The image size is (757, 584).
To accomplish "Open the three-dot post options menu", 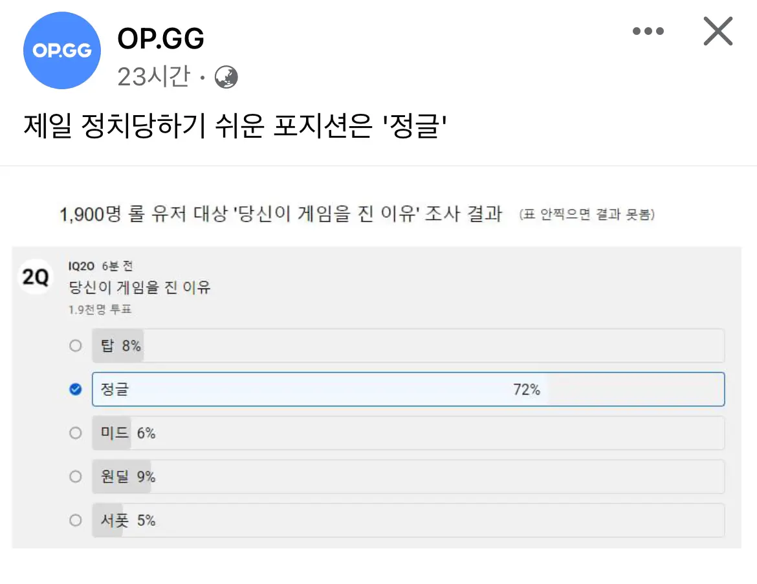I will pyautogui.click(x=648, y=32).
